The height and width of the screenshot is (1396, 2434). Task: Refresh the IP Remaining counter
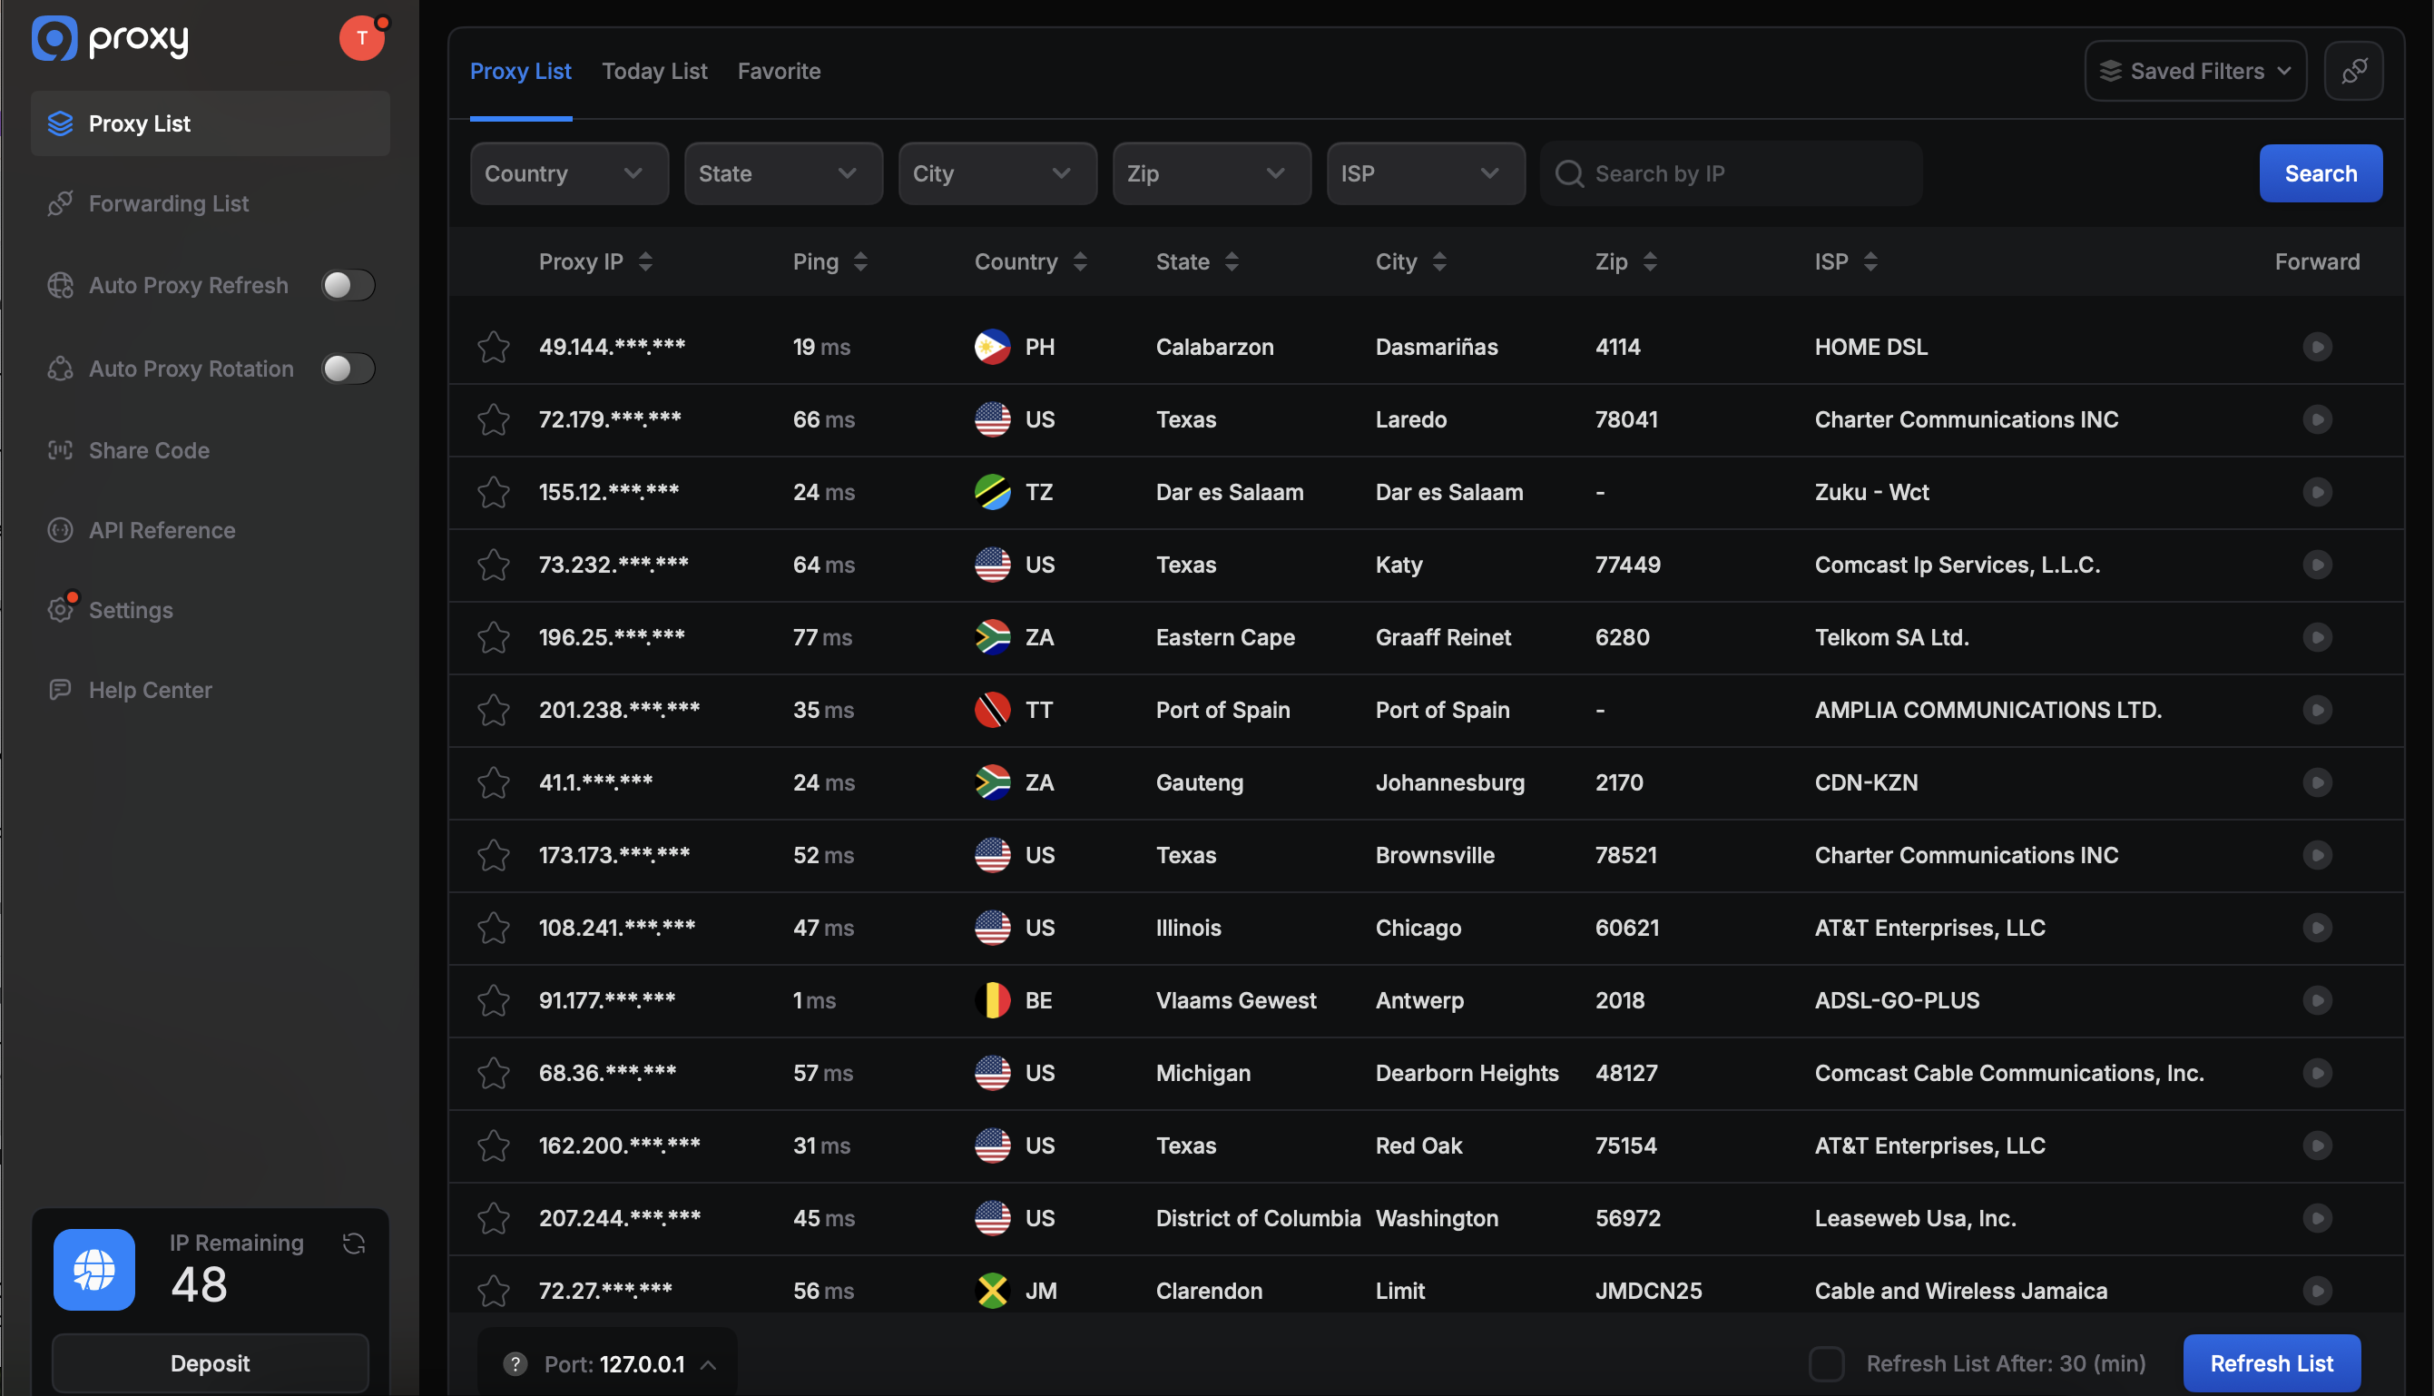pyautogui.click(x=353, y=1243)
